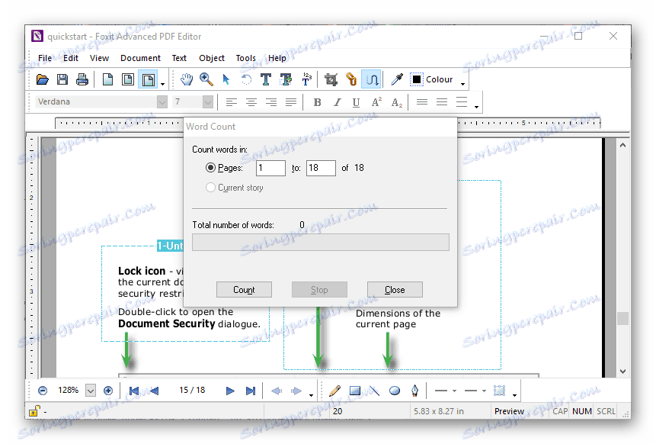656x444 pixels.
Task: Apply subscript formatting
Action: pyautogui.click(x=397, y=101)
